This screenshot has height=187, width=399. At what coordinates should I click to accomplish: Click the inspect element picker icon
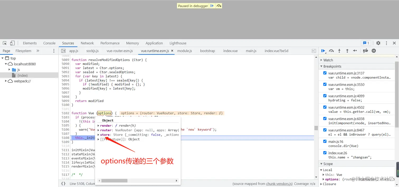[5, 43]
